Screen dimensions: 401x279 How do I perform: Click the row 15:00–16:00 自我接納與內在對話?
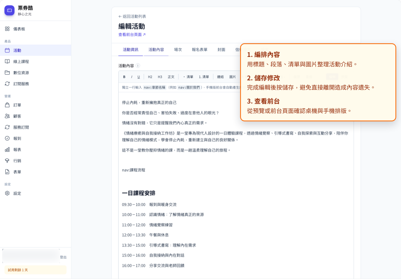pyautogui.click(x=153, y=255)
